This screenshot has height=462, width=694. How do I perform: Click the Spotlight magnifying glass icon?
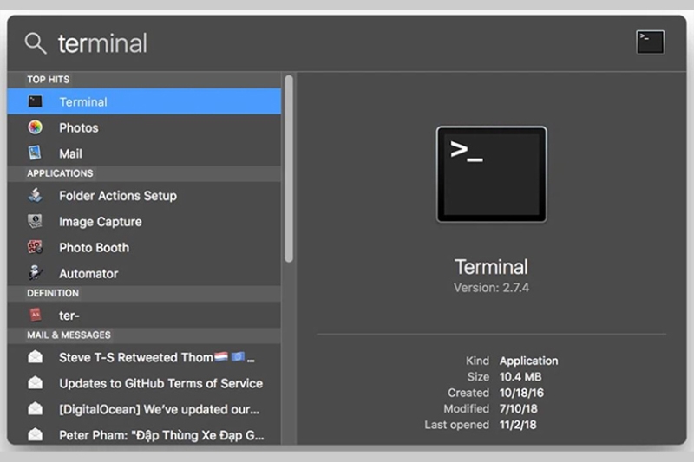(x=36, y=43)
